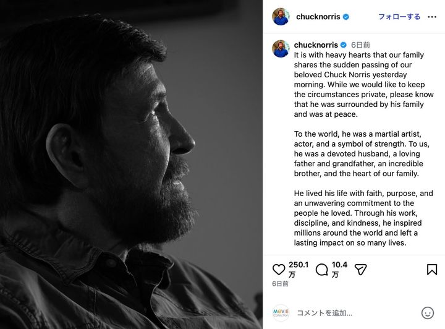Click the avatar beside the caption username
Screen dimensions: 445x329
(281, 49)
